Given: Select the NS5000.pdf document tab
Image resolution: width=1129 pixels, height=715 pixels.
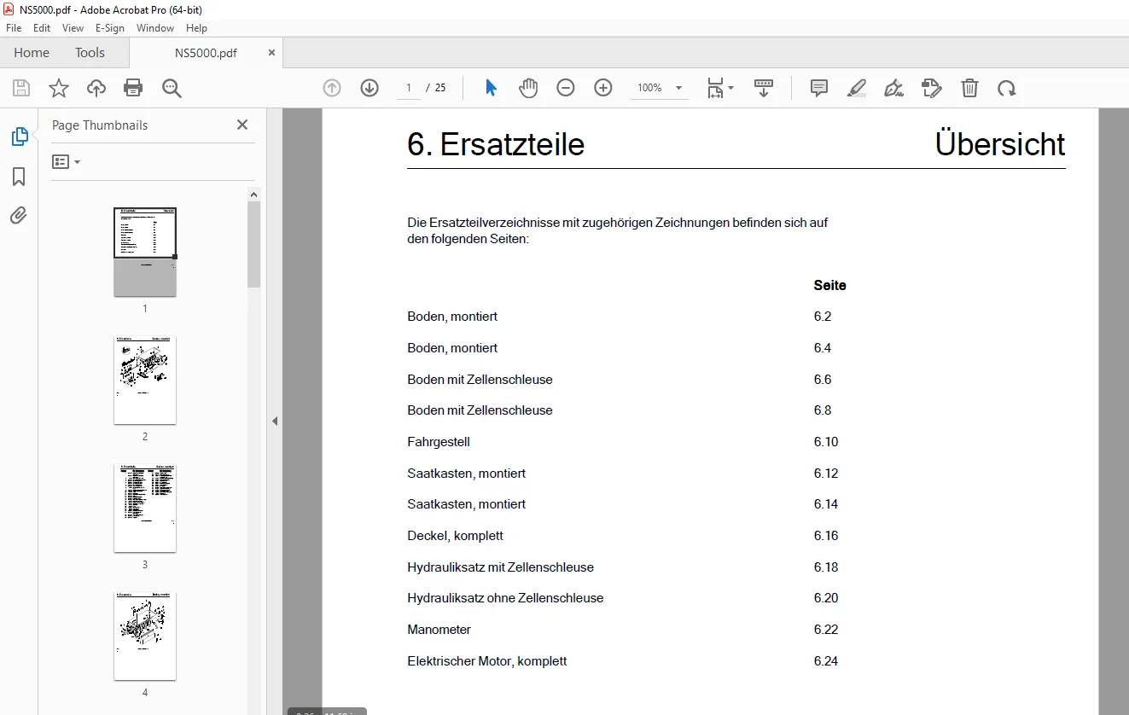Looking at the screenshot, I should click(x=206, y=52).
